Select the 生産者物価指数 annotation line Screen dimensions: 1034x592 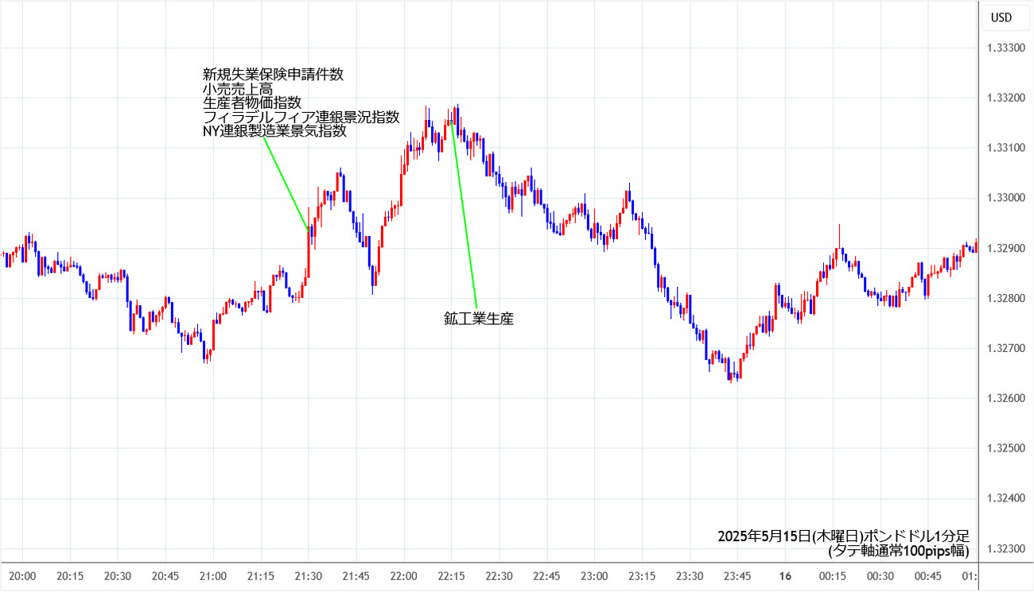pos(252,103)
